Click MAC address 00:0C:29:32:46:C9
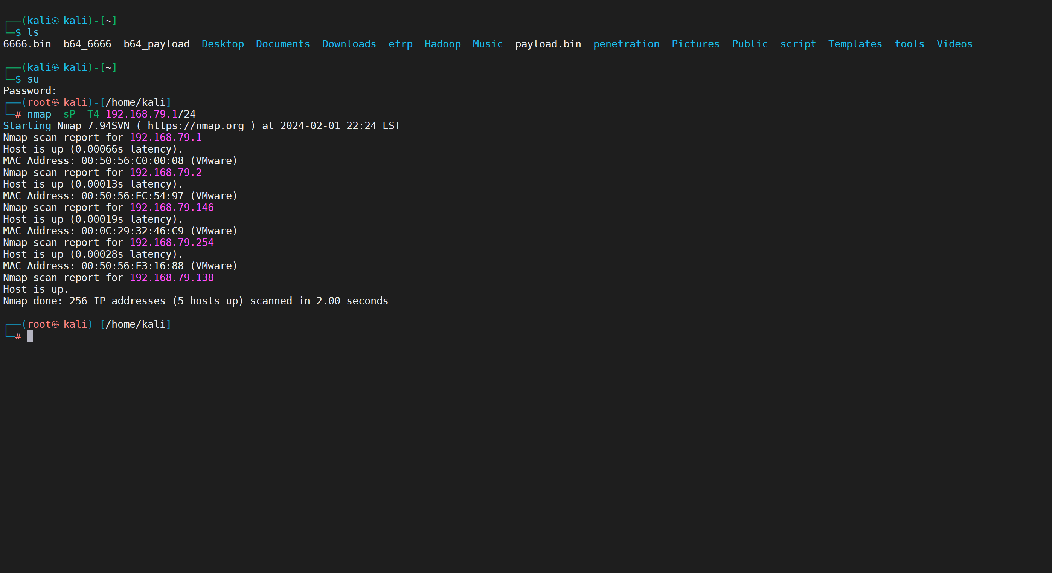Viewport: 1052px width, 573px height. pyautogui.click(x=132, y=231)
